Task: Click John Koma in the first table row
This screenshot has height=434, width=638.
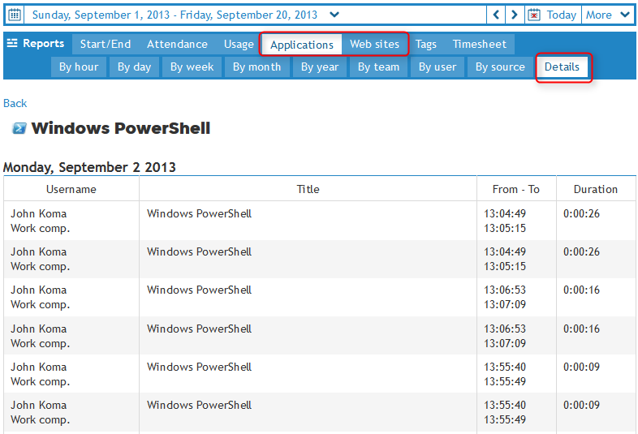Action: (39, 213)
